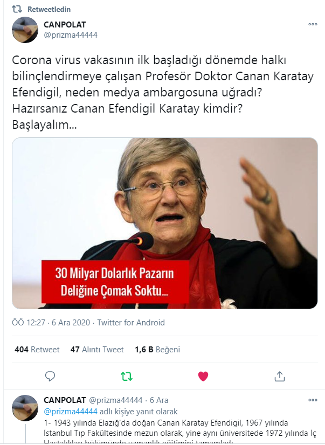View the 404 Retweet list

pos(37,349)
